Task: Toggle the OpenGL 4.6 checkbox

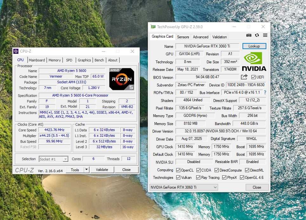Action: (242, 178)
